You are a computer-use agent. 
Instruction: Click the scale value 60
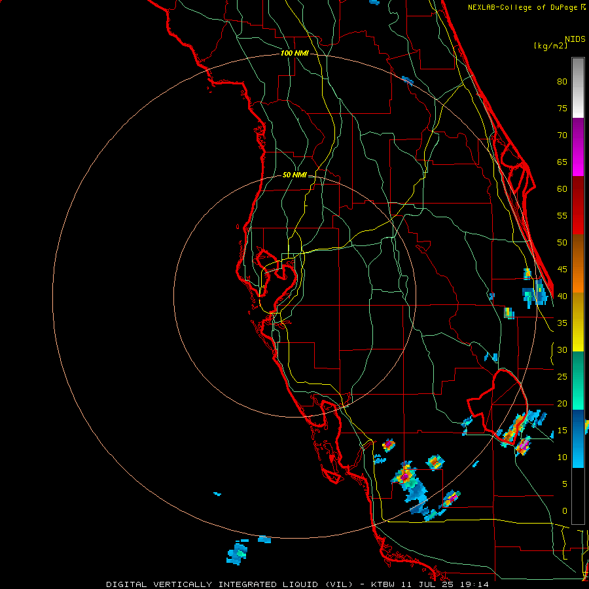562,189
